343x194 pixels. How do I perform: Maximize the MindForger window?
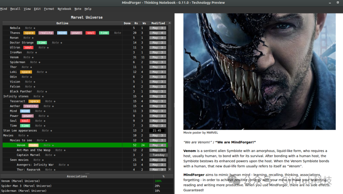tap(338, 3)
